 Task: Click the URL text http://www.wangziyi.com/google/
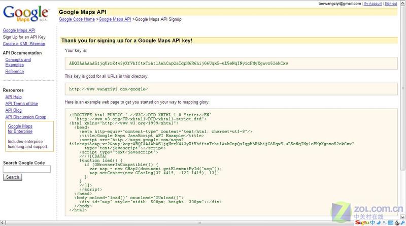[109, 89]
